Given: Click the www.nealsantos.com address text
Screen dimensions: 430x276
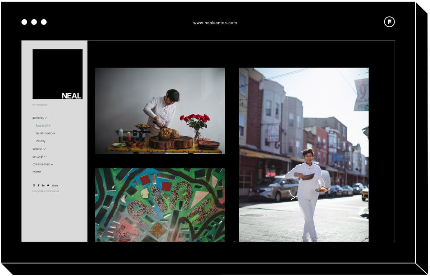Looking at the screenshot, I should click(215, 23).
